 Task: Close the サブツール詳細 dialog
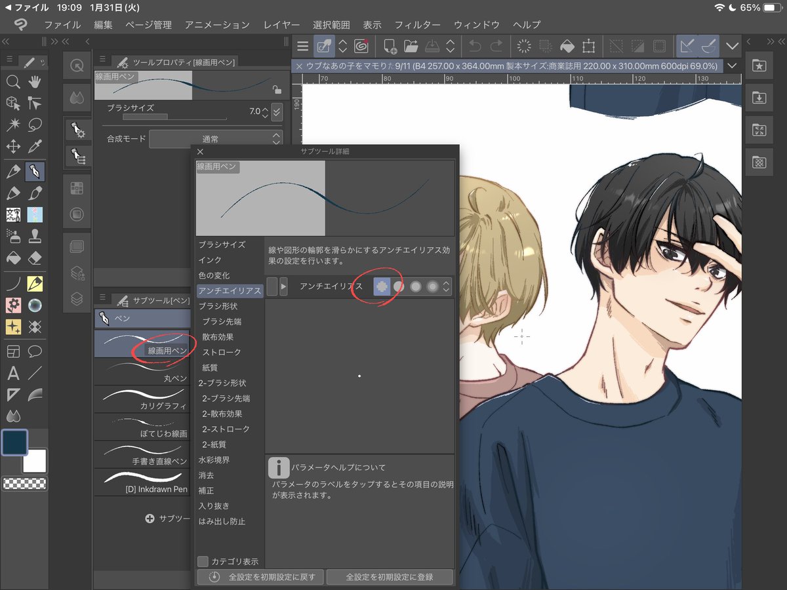[200, 151]
